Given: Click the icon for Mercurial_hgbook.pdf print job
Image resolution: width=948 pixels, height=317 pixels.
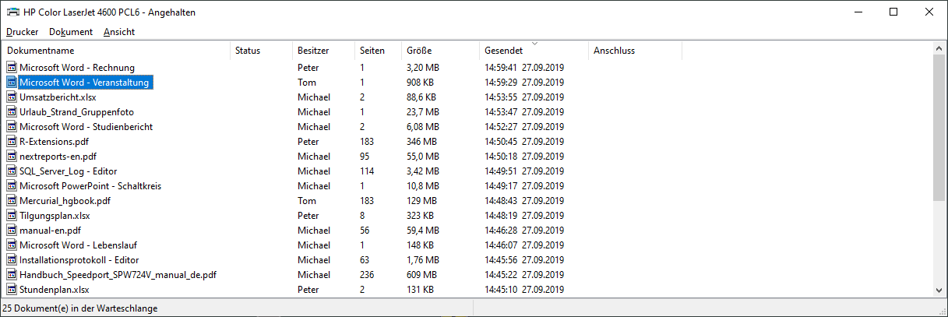Looking at the screenshot, I should [12, 201].
